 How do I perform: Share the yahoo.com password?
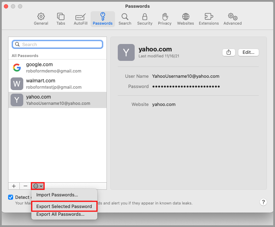click(x=229, y=52)
